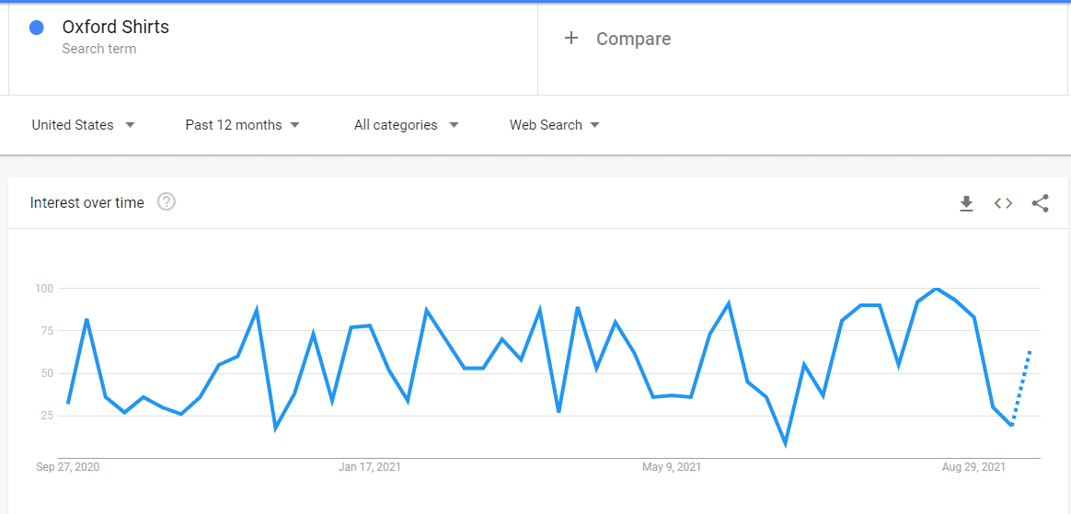Click the blue dot next to Oxford Shirts
This screenshot has height=514, width=1071.
pyautogui.click(x=37, y=28)
